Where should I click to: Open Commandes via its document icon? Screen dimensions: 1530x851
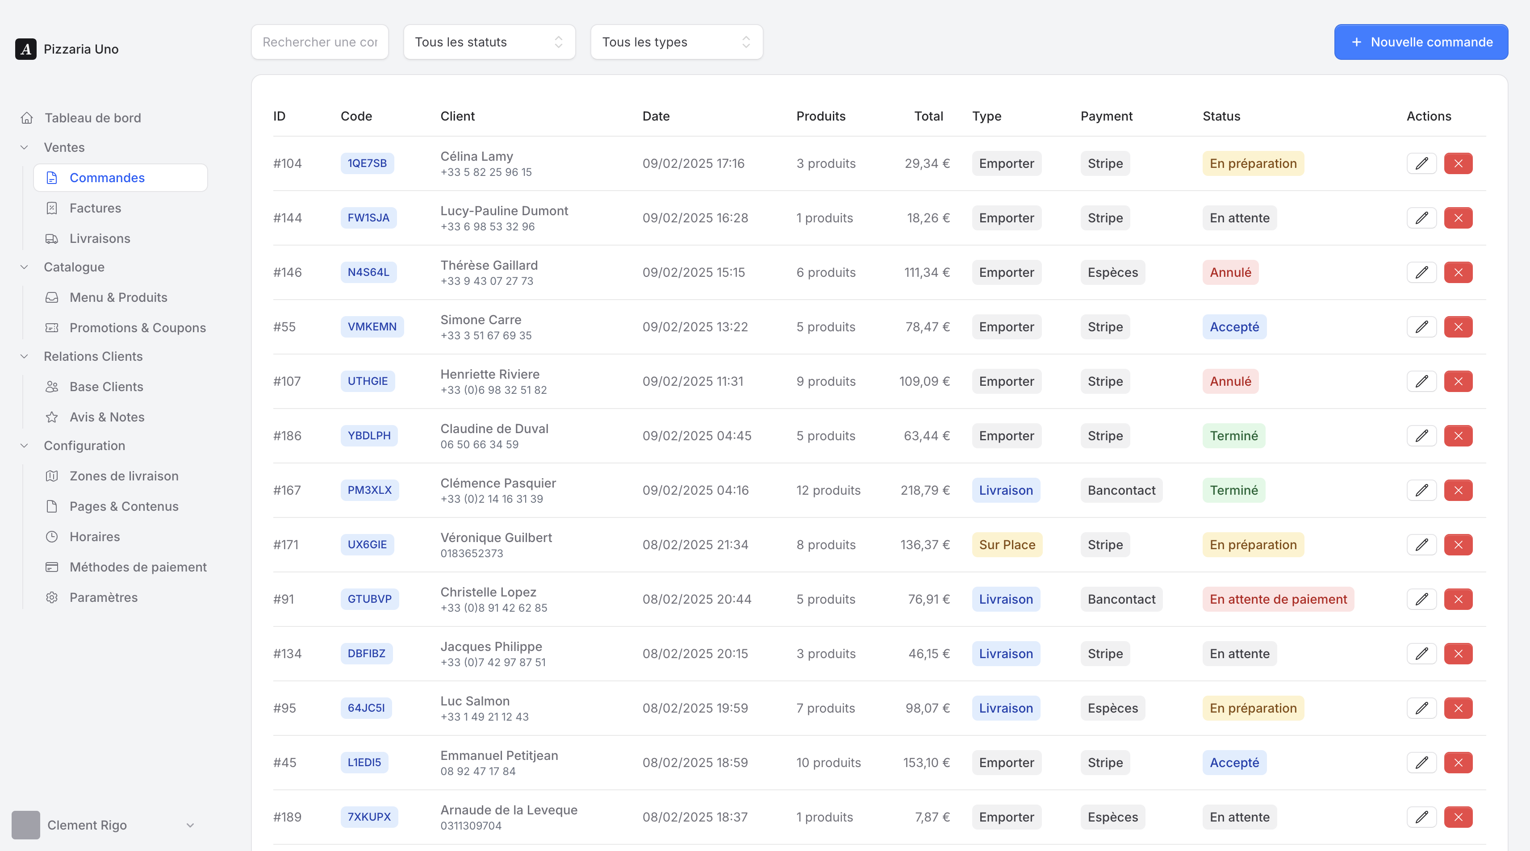(52, 178)
